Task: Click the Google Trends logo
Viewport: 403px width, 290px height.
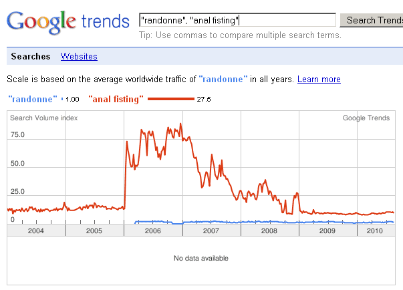Action: tap(67, 21)
